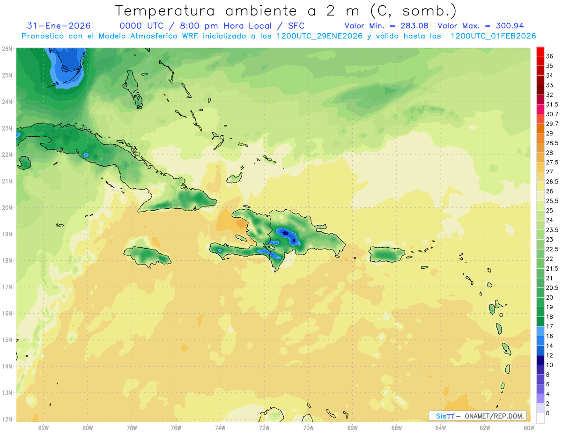Click the legend value 31.5 on the color bar
This screenshot has width=562, height=434.
552,104
